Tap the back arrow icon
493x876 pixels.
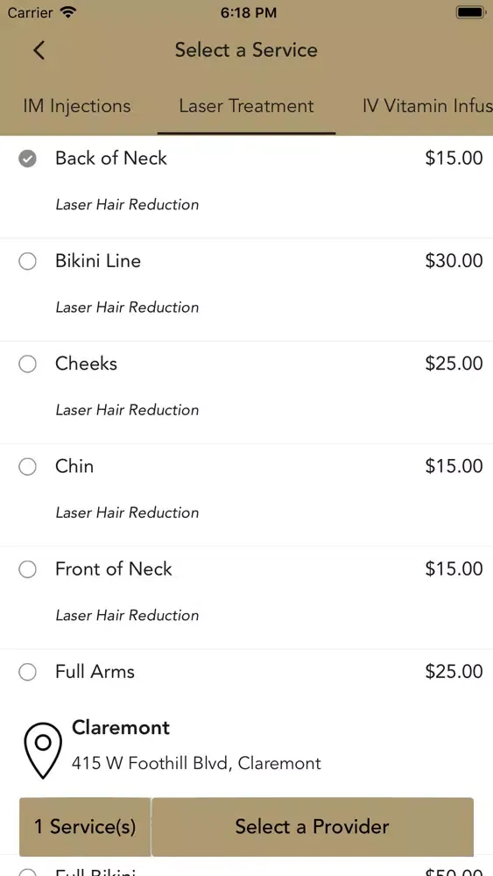[39, 50]
